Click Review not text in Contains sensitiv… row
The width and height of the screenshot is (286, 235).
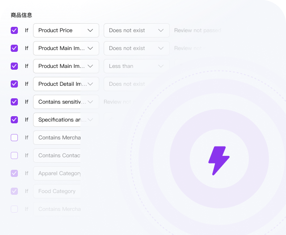pos(117,102)
